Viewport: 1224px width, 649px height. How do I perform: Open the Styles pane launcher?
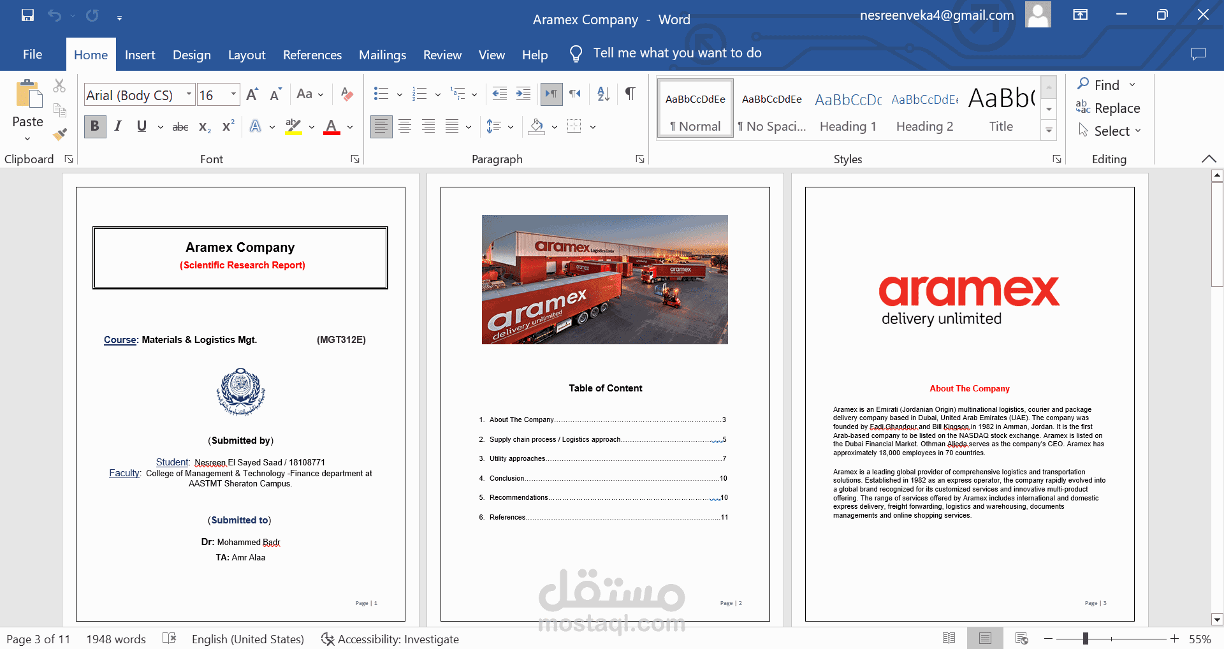(x=1057, y=159)
